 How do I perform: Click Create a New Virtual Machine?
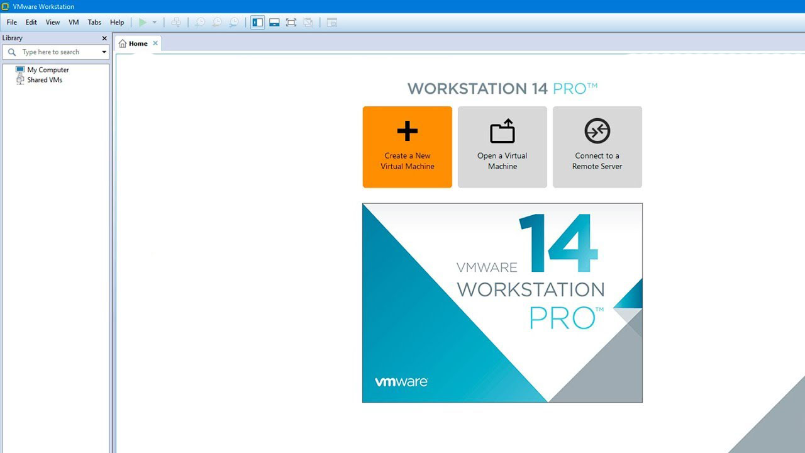click(408, 147)
